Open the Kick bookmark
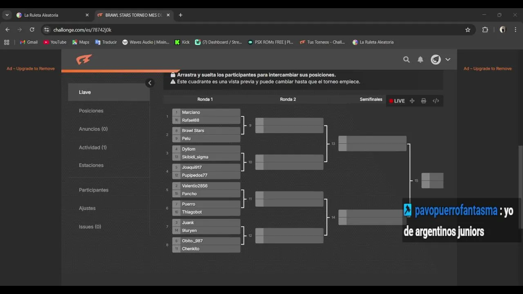The image size is (523, 294). click(182, 42)
